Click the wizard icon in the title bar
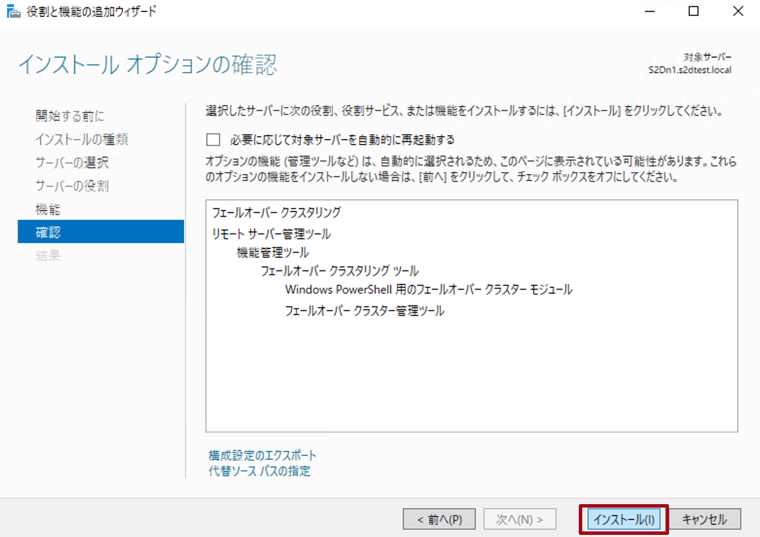 pos(13,11)
